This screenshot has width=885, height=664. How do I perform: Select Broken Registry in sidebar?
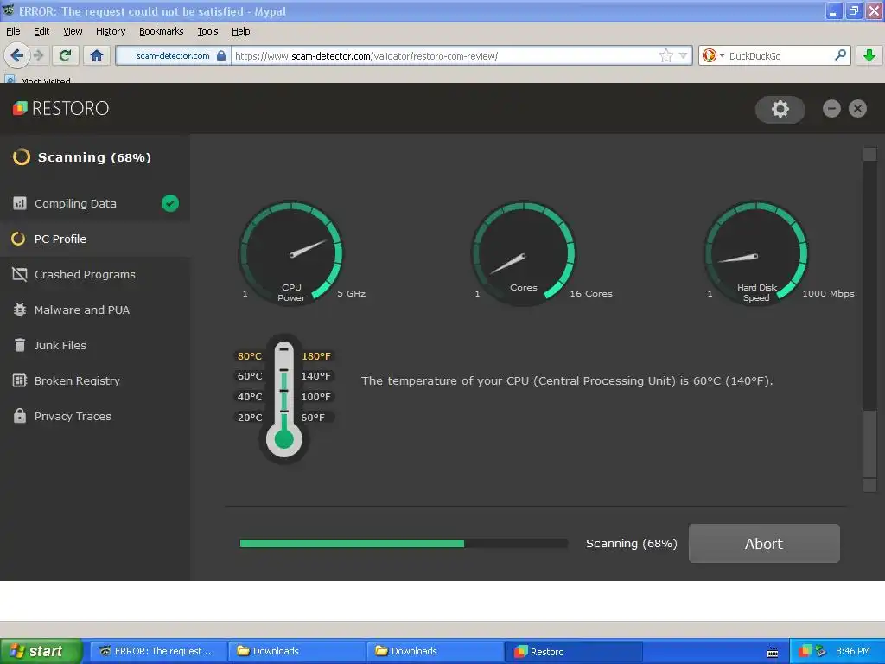(x=95, y=380)
